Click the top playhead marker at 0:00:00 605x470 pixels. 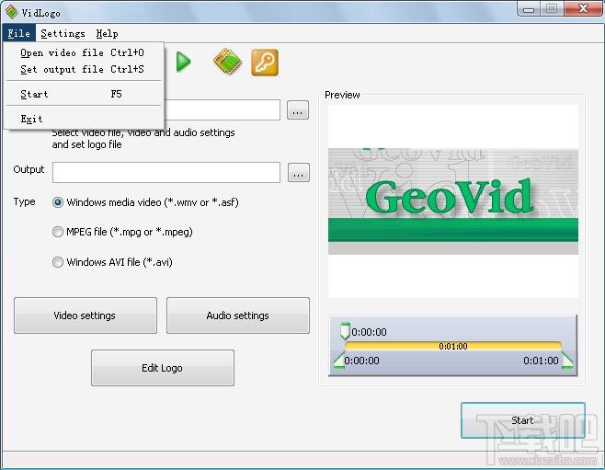(x=345, y=331)
